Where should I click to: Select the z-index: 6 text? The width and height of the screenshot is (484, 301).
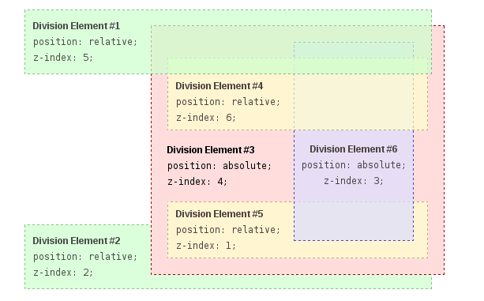coord(206,118)
